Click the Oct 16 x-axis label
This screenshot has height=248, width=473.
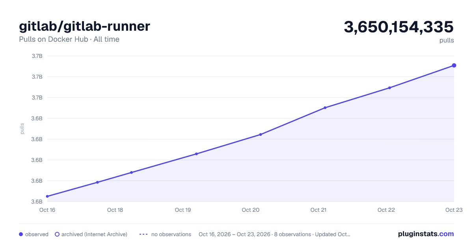(47, 210)
